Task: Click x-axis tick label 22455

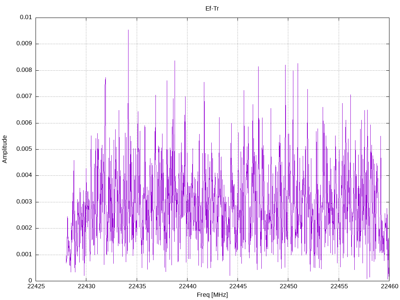Action: coord(339,286)
